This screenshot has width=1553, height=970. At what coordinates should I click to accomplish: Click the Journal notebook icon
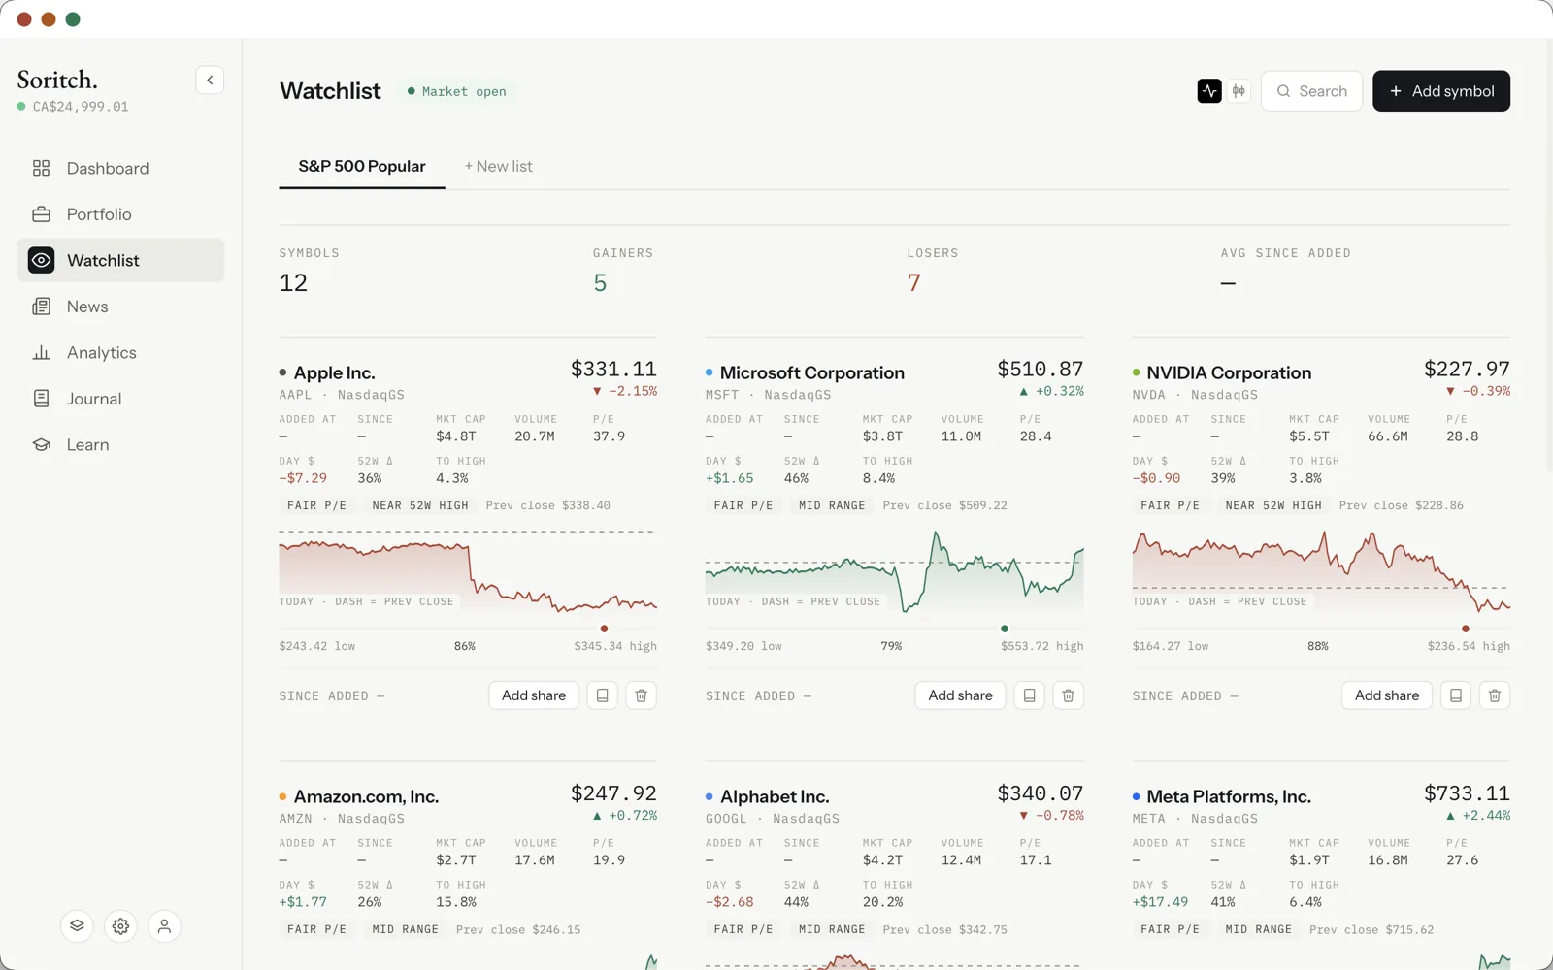[41, 399]
